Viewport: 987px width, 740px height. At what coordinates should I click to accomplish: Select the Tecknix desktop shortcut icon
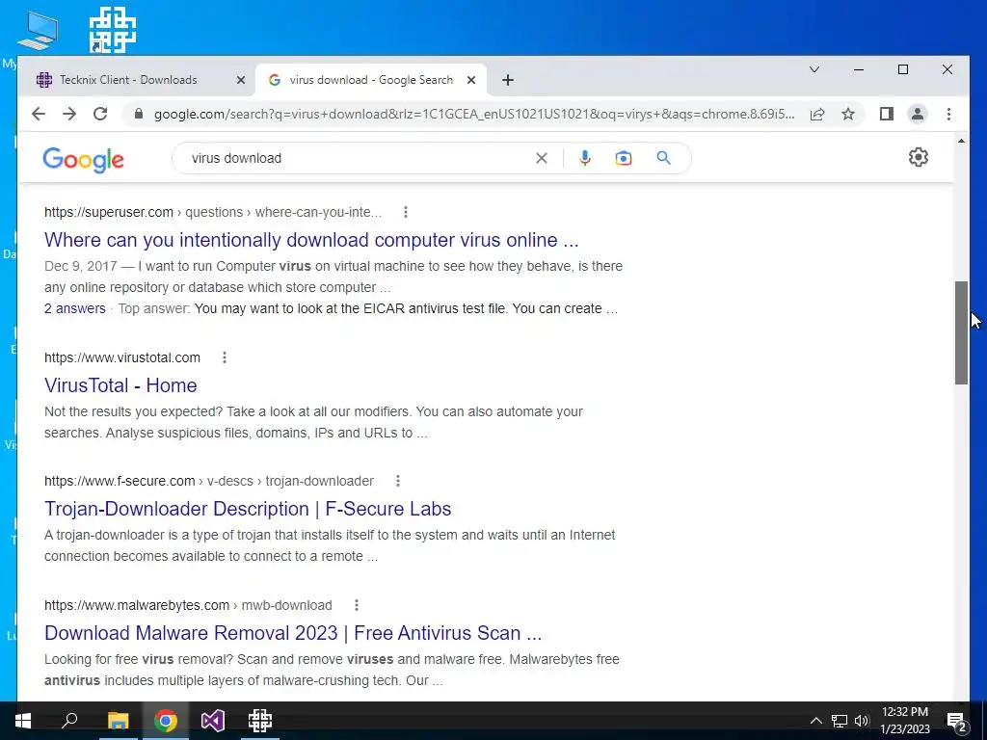pos(112,30)
